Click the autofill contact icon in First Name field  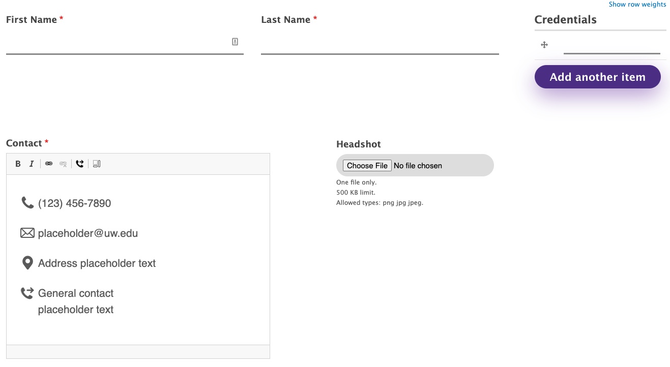[235, 42]
